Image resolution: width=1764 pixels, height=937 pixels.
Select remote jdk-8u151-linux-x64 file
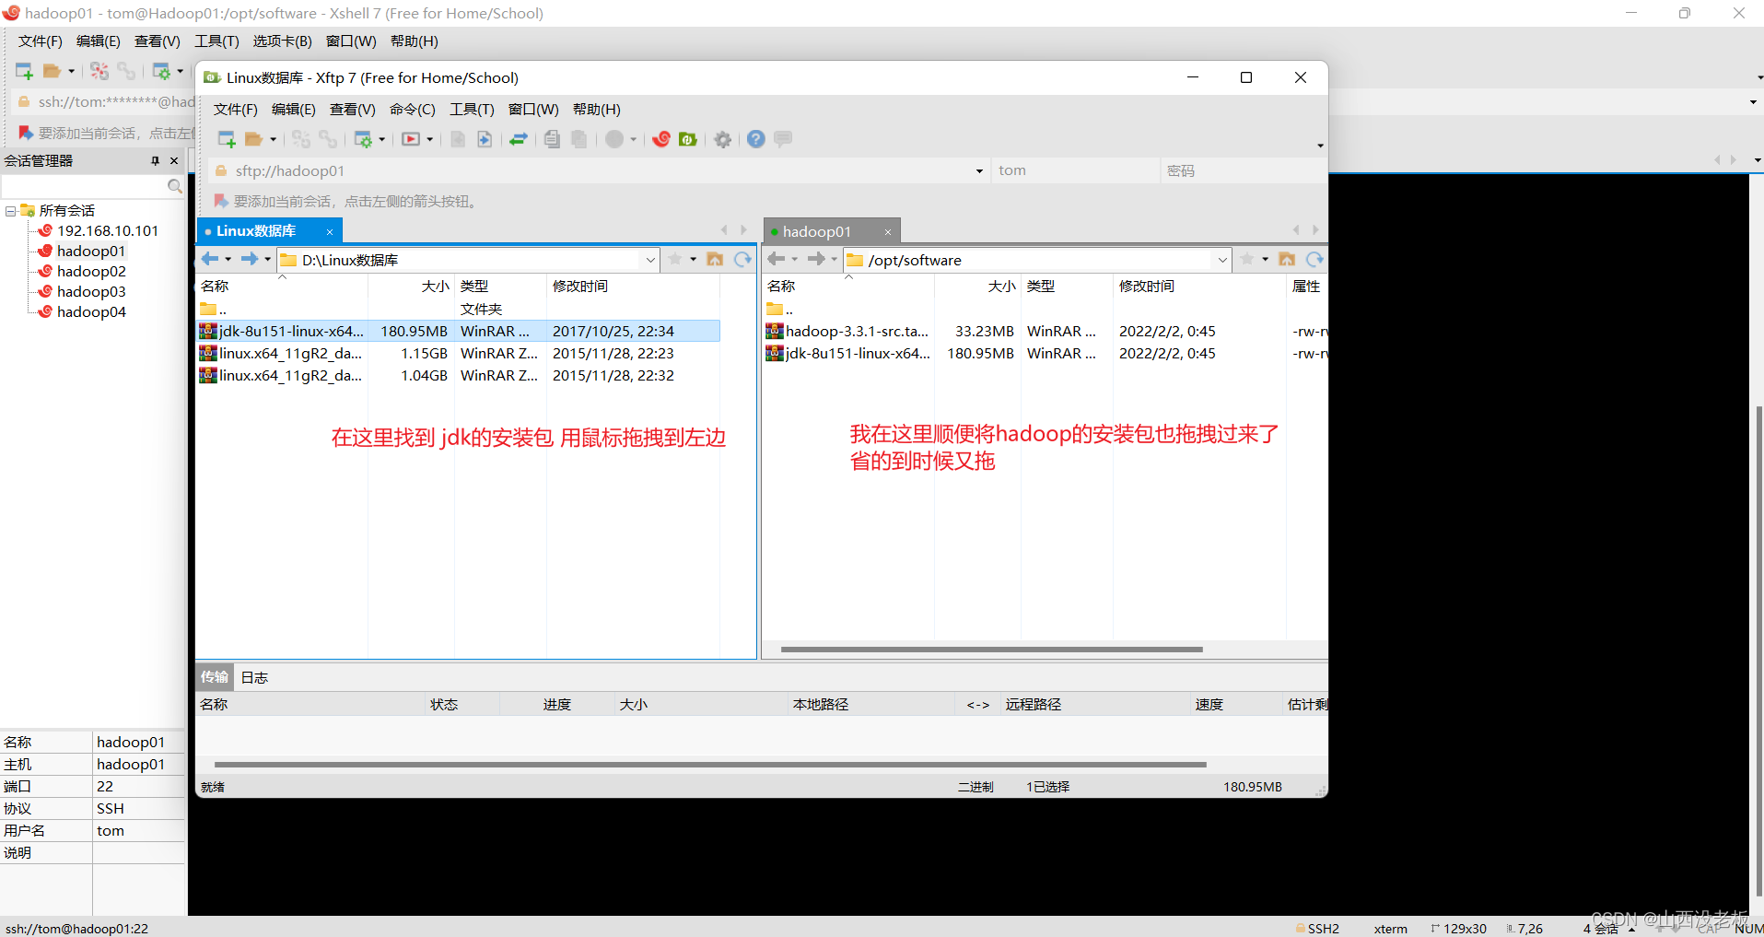click(x=1046, y=353)
